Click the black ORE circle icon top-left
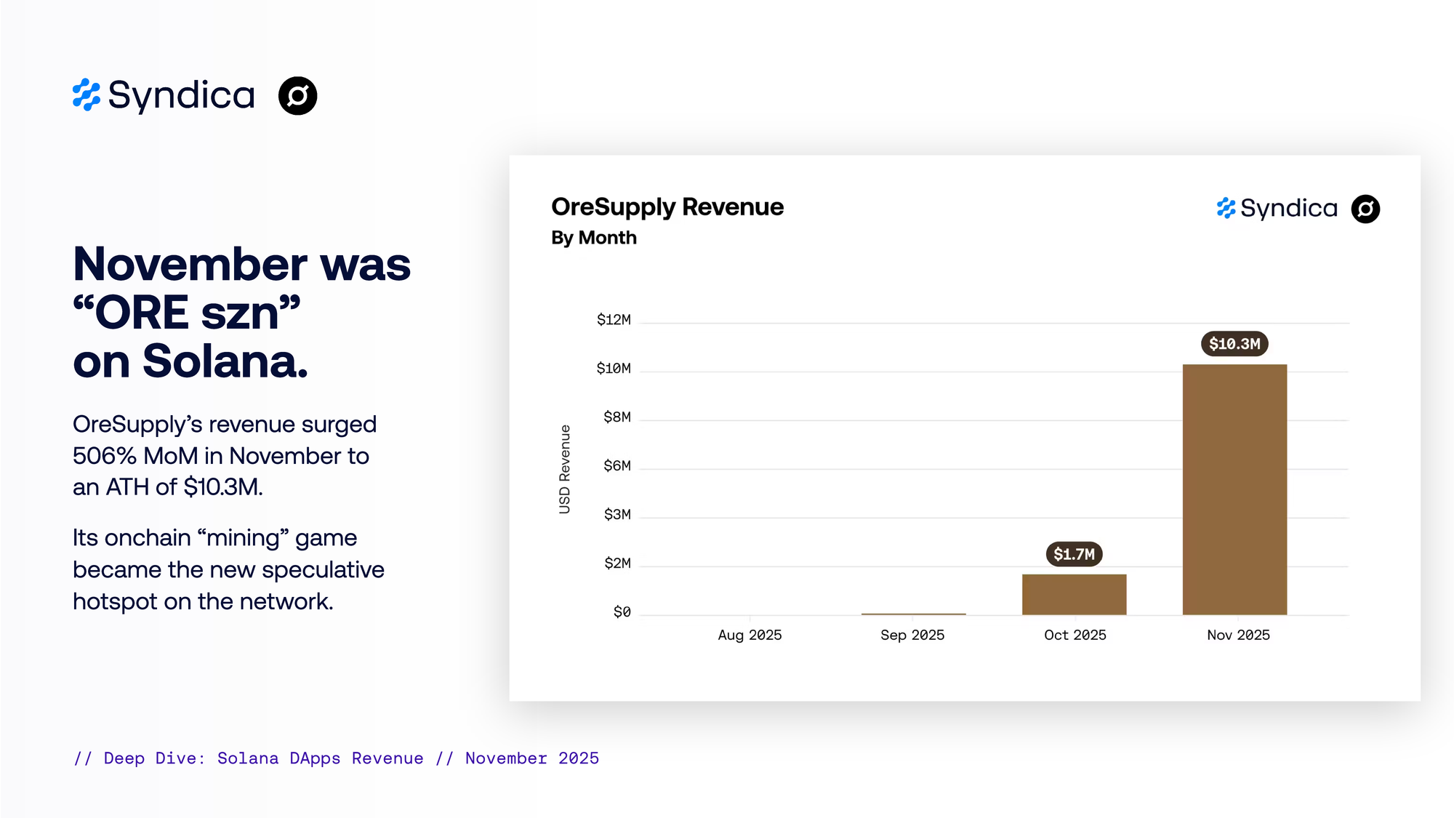 (x=298, y=96)
